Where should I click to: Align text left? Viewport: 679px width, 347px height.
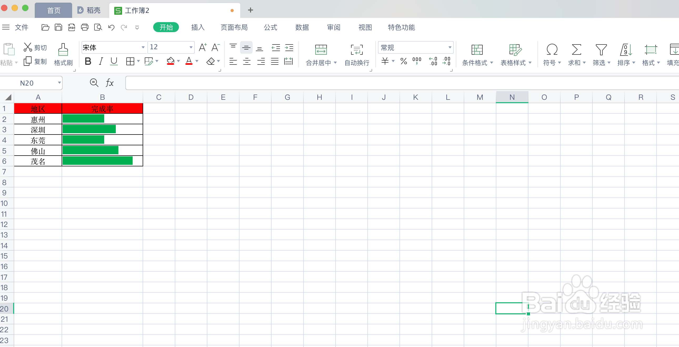click(233, 61)
